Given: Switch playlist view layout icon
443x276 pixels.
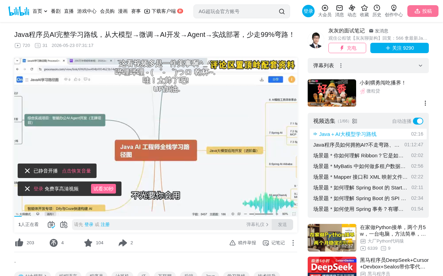Looking at the screenshot, I should 355,121.
